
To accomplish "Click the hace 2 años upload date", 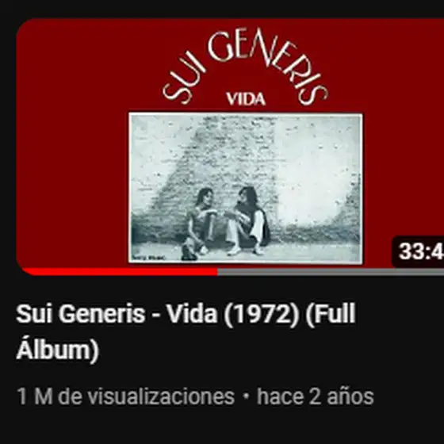I will (316, 396).
